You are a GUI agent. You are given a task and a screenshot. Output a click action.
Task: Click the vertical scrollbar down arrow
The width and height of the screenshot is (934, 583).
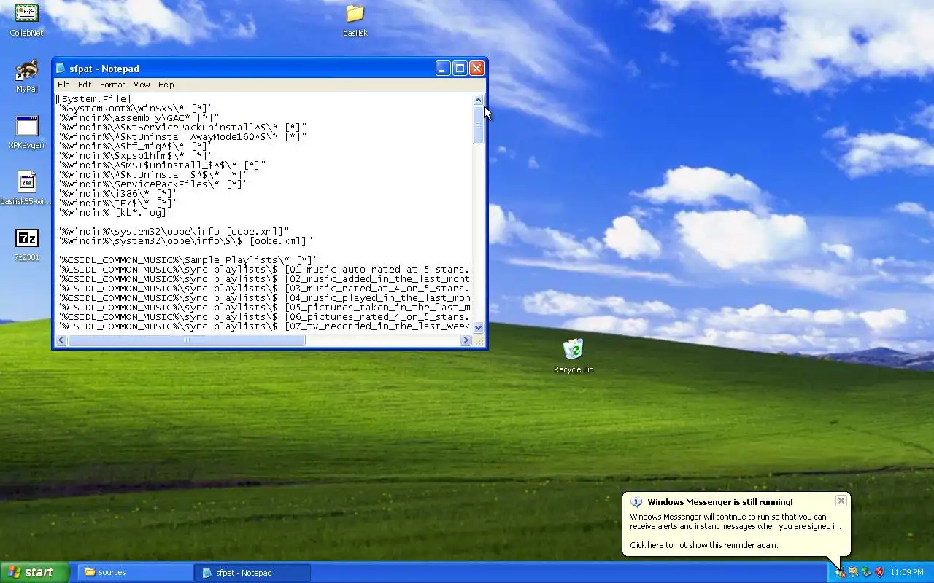(x=479, y=328)
